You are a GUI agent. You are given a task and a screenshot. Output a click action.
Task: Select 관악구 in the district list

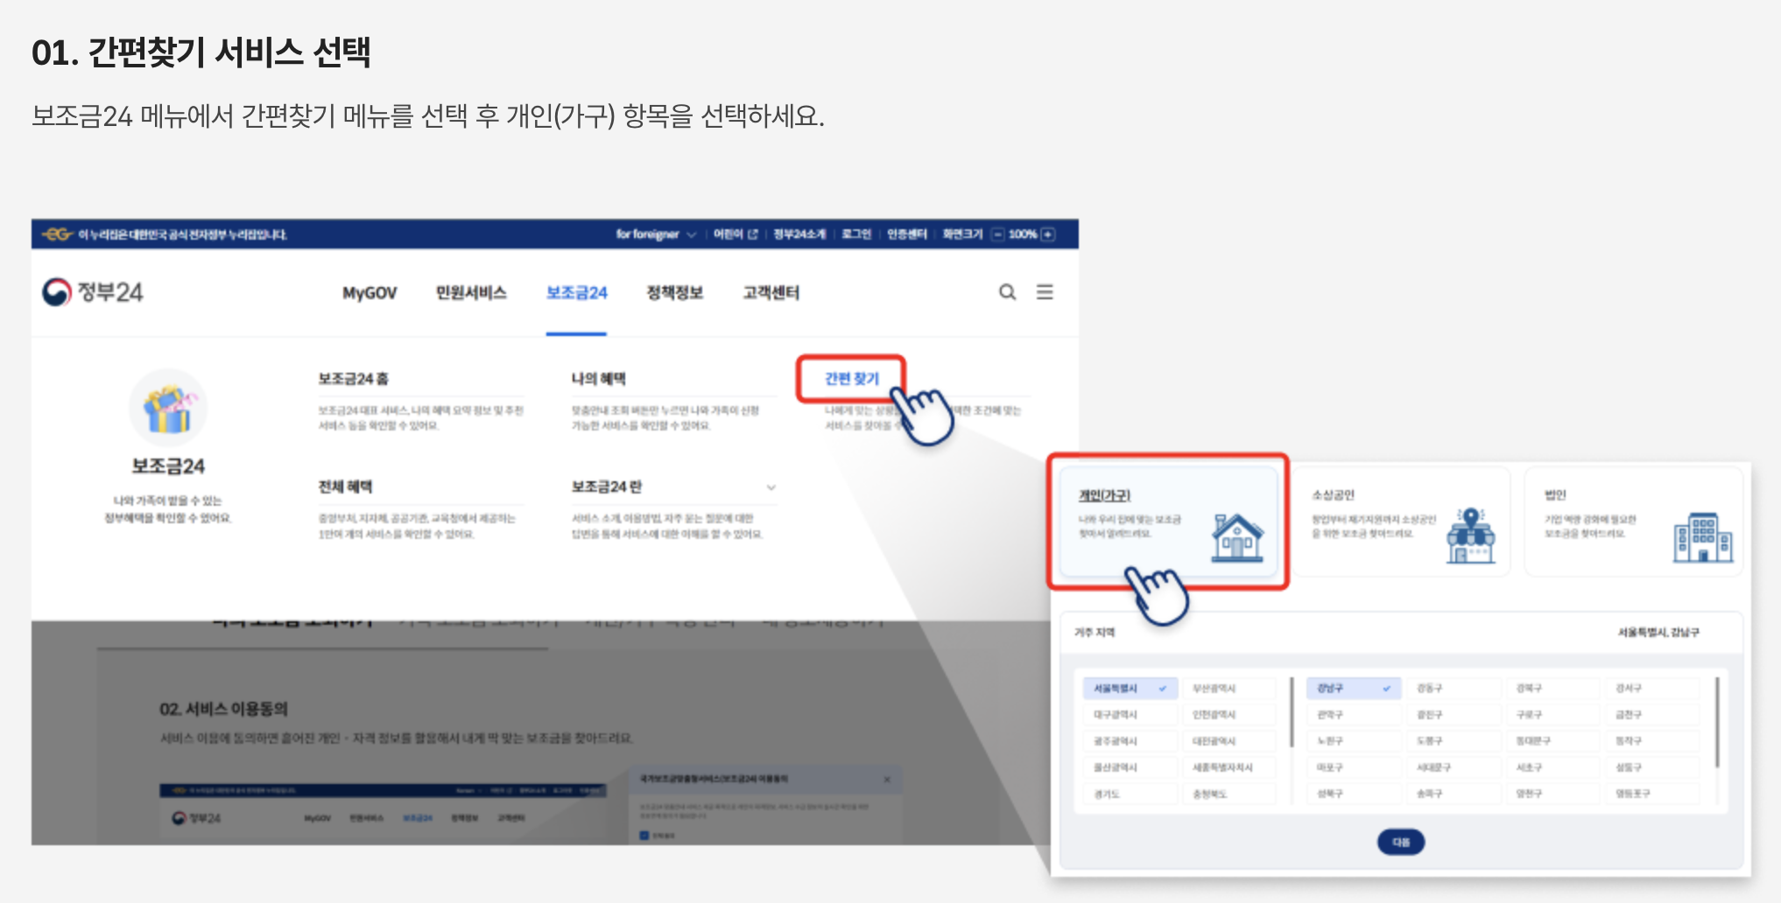point(1354,715)
